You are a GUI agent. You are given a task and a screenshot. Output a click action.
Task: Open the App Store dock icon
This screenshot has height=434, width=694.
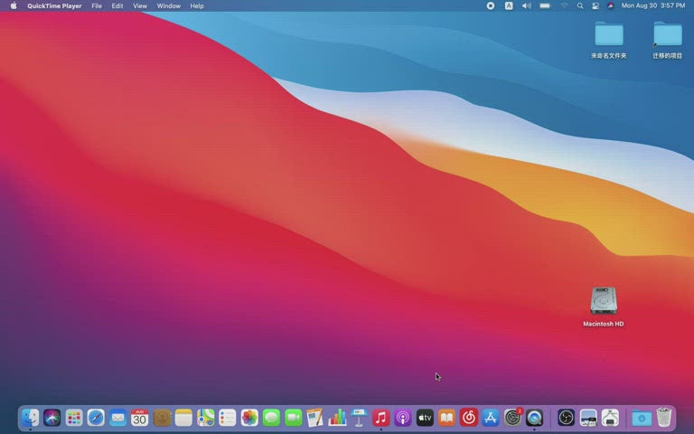tap(491, 418)
